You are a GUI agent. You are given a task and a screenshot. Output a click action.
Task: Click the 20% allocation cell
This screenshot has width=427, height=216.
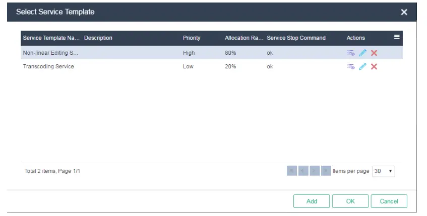pos(230,66)
